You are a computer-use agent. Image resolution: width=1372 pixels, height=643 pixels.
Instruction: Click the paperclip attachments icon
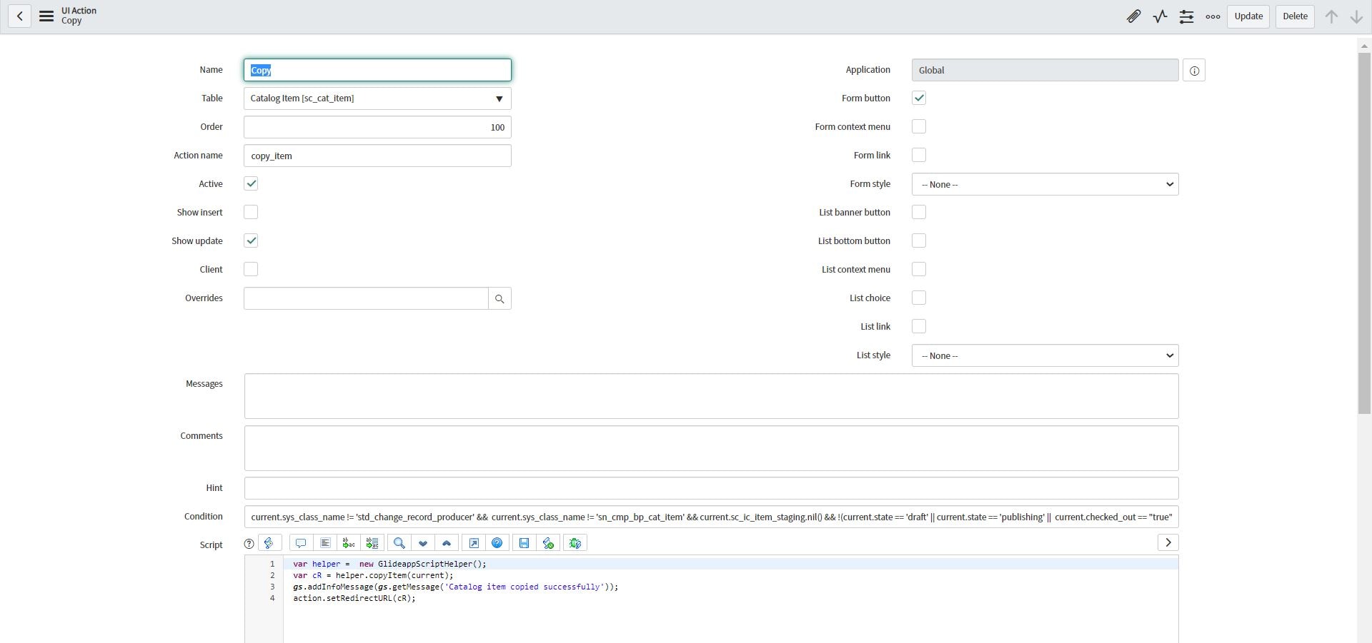(x=1133, y=16)
